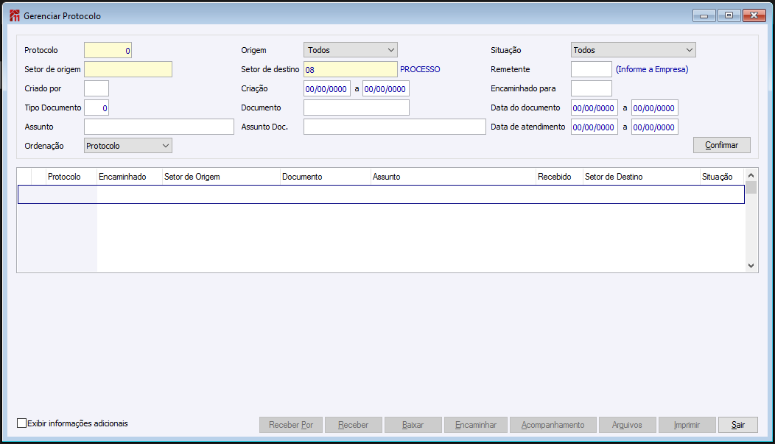Focus the Encaminhado para field
The width and height of the screenshot is (775, 444).
point(591,88)
